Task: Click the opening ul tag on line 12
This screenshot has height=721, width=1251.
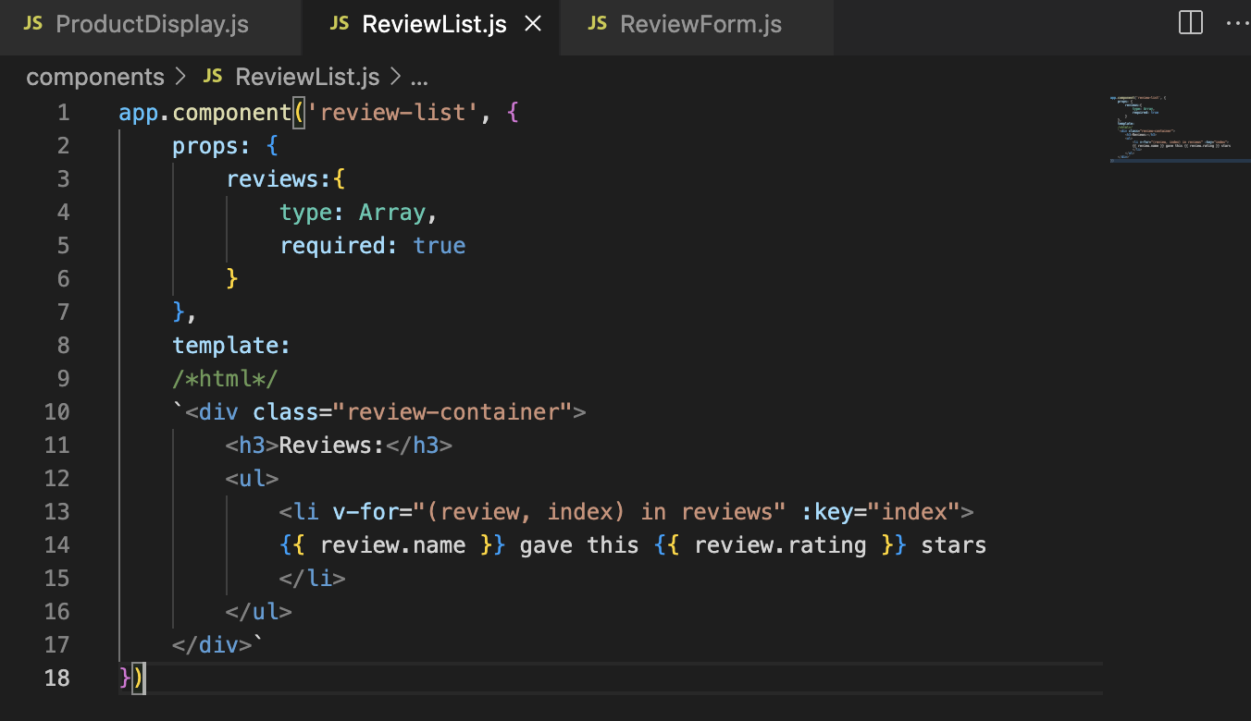Action: [x=252, y=479]
